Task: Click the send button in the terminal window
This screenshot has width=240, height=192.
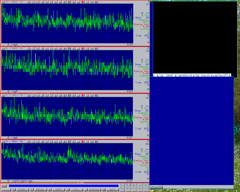Action: pyautogui.click(x=169, y=75)
